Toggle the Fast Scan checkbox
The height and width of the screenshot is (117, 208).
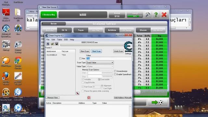tap(83, 87)
